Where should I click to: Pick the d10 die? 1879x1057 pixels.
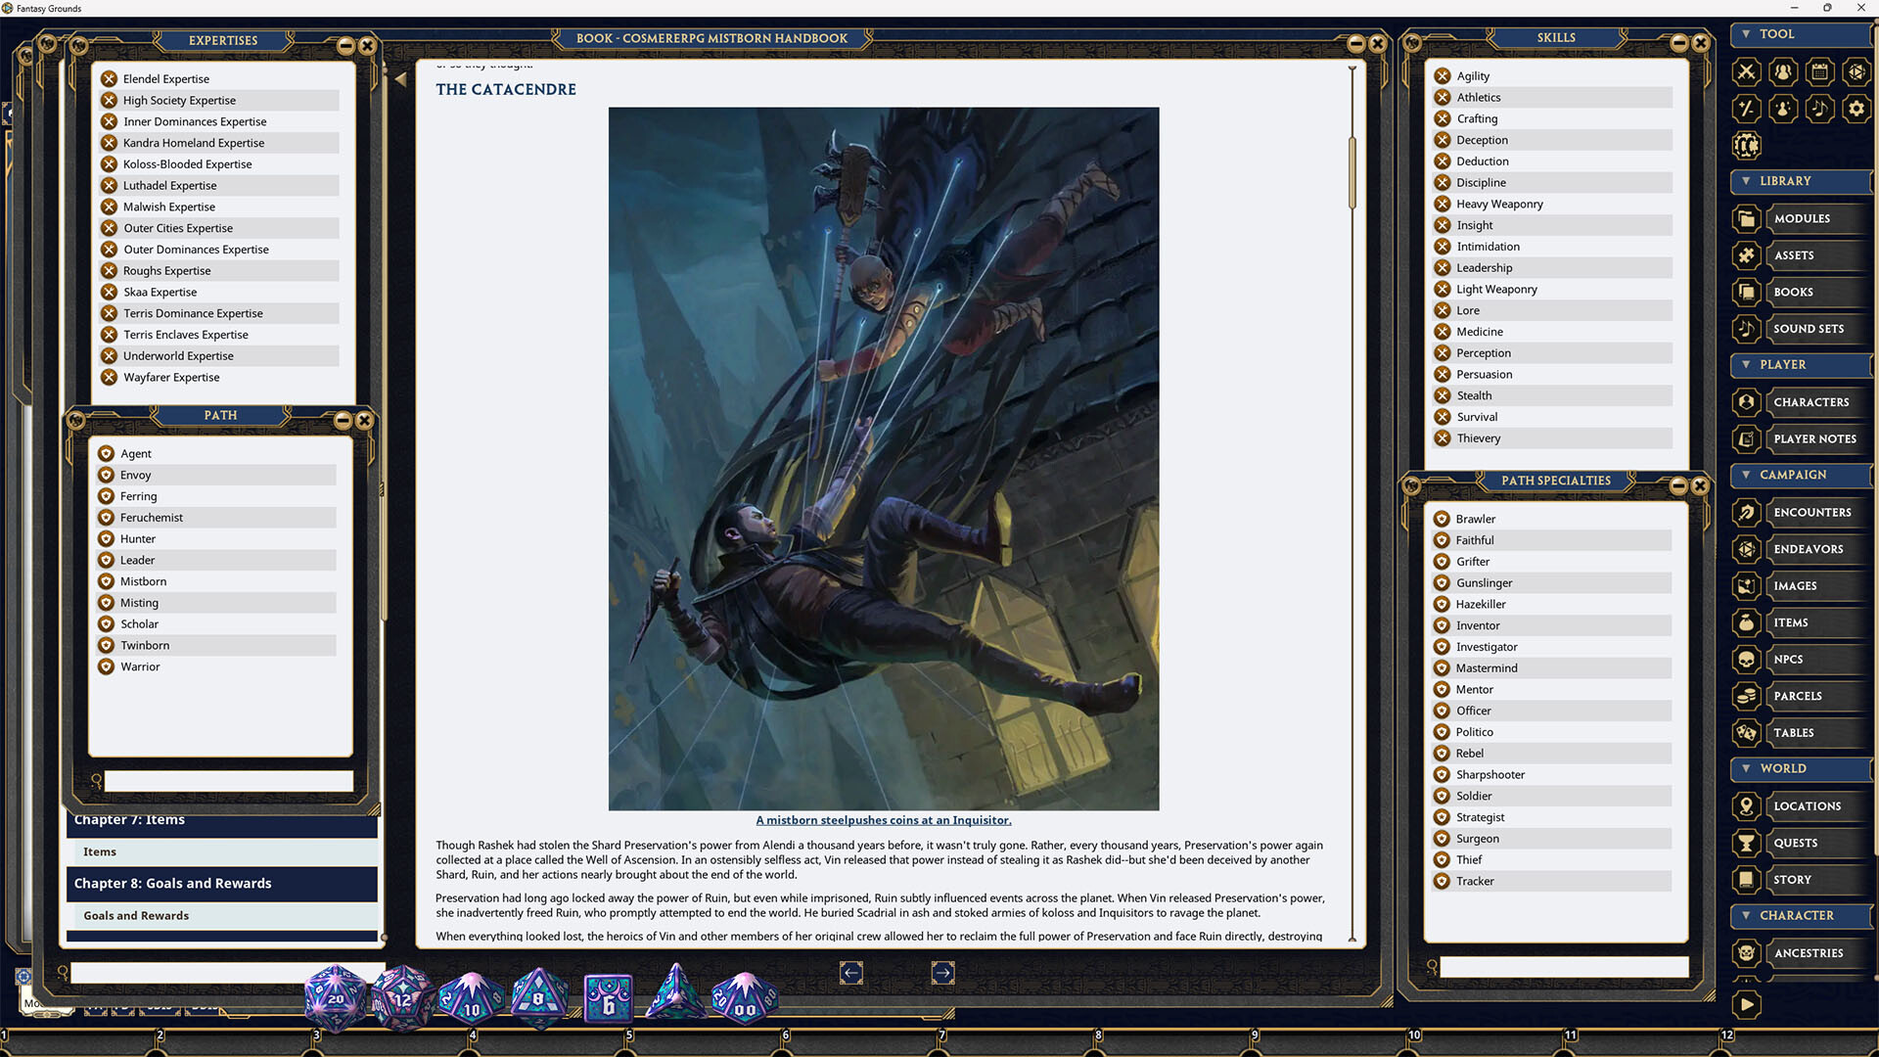point(471,998)
